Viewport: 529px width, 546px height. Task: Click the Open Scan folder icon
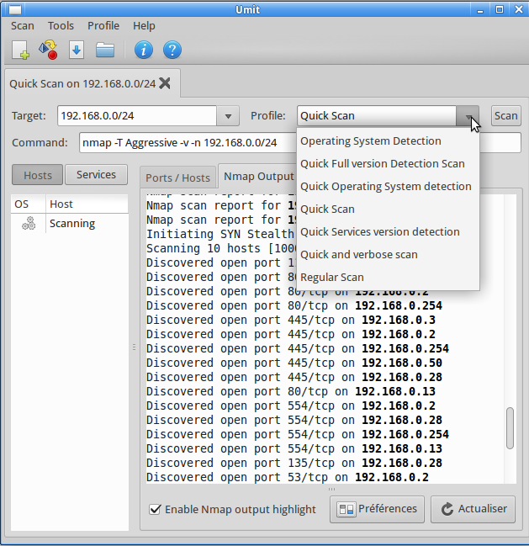click(x=104, y=50)
